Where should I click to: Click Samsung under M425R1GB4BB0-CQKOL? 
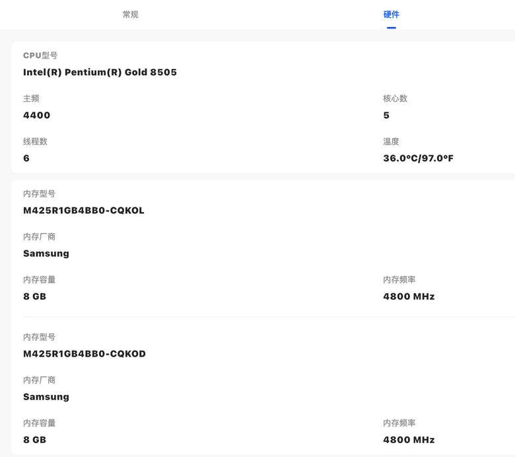coord(46,254)
